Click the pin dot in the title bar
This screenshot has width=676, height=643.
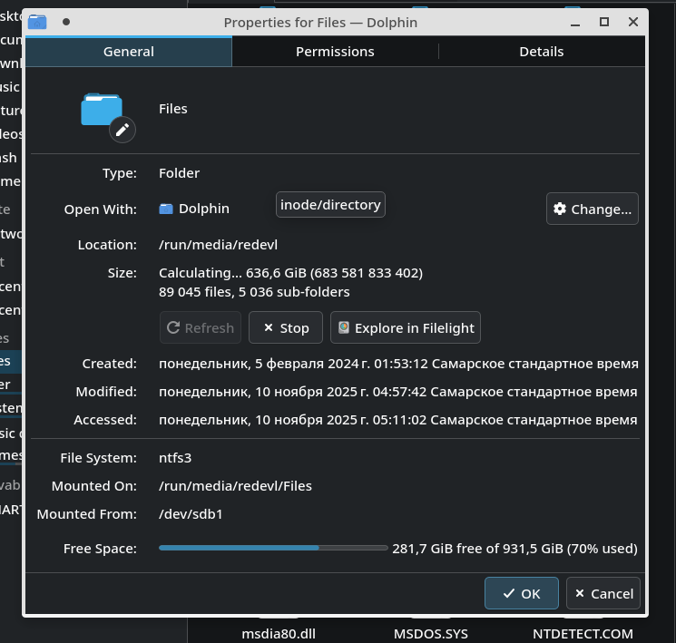(66, 22)
